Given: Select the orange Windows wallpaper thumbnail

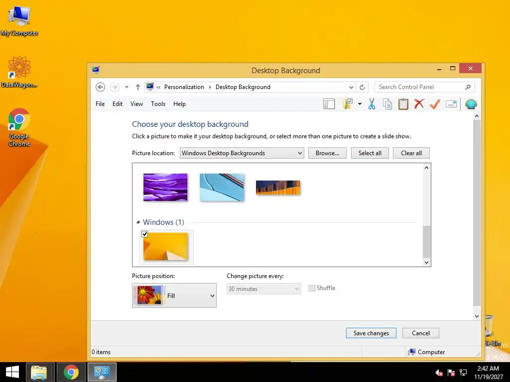Looking at the screenshot, I should (x=165, y=247).
